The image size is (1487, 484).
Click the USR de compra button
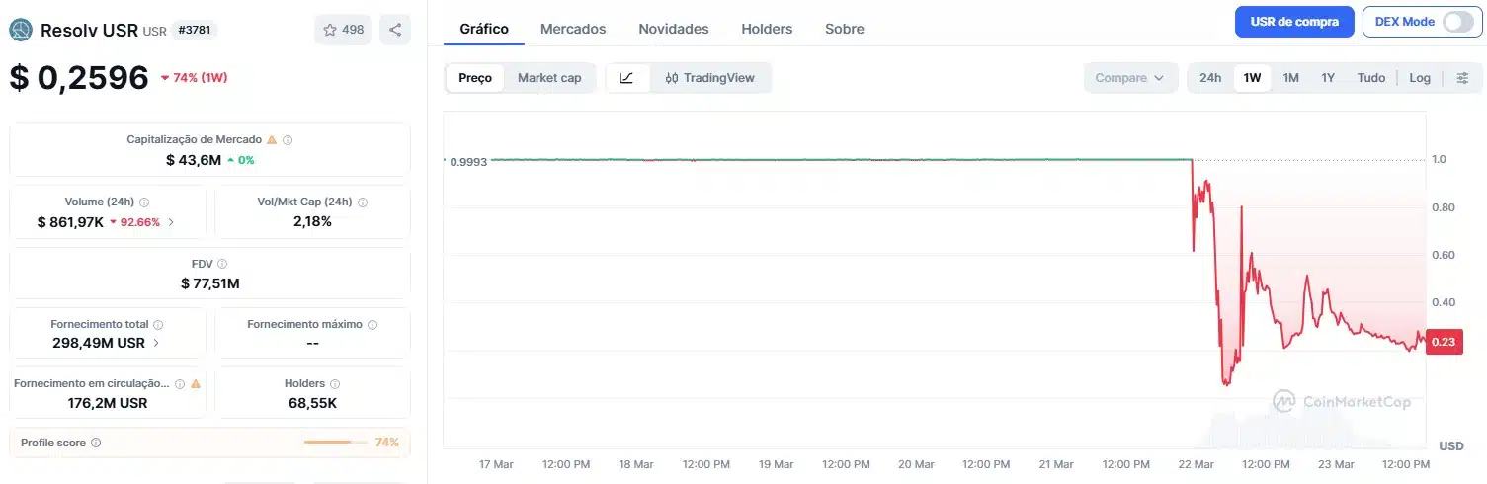click(1293, 22)
